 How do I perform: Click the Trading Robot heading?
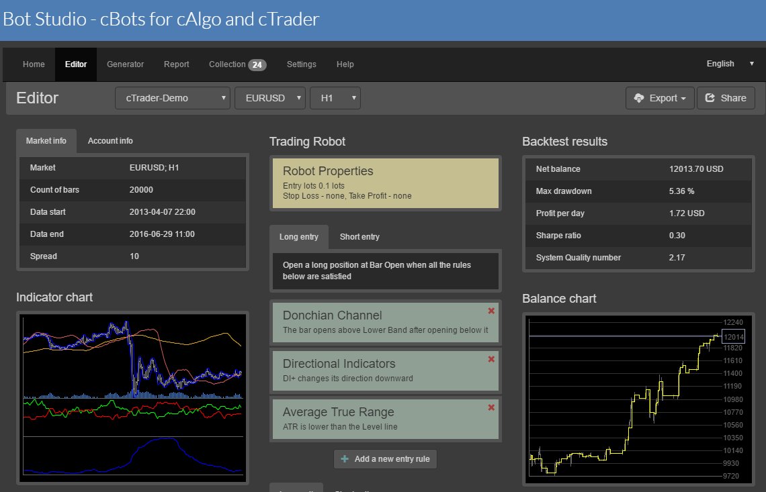pos(307,142)
